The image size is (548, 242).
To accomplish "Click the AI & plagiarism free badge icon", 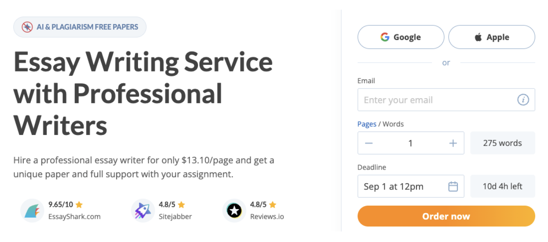I will click(27, 27).
